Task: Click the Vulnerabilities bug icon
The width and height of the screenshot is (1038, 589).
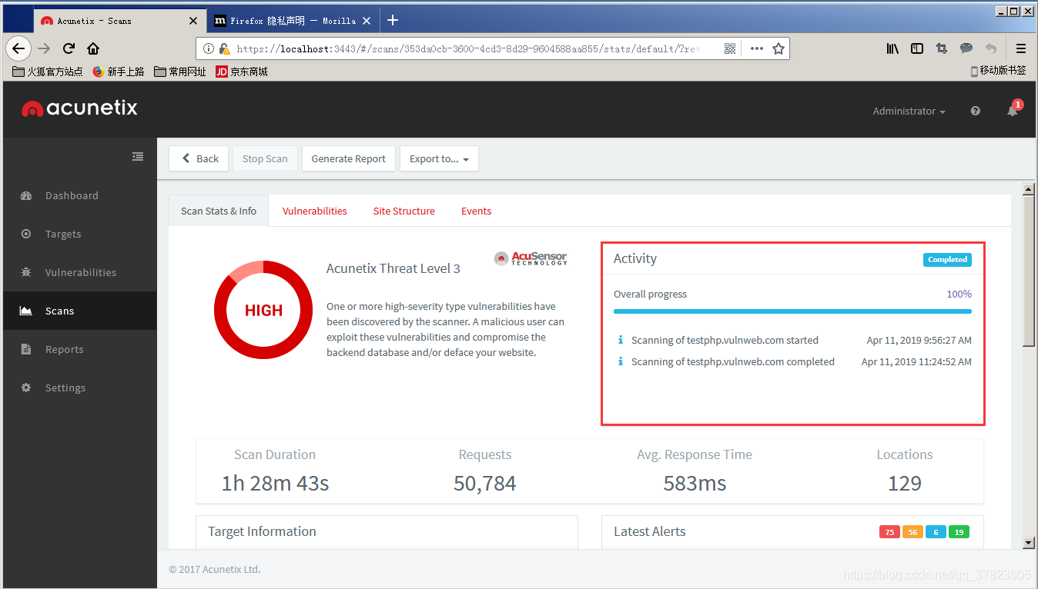Action: [26, 272]
